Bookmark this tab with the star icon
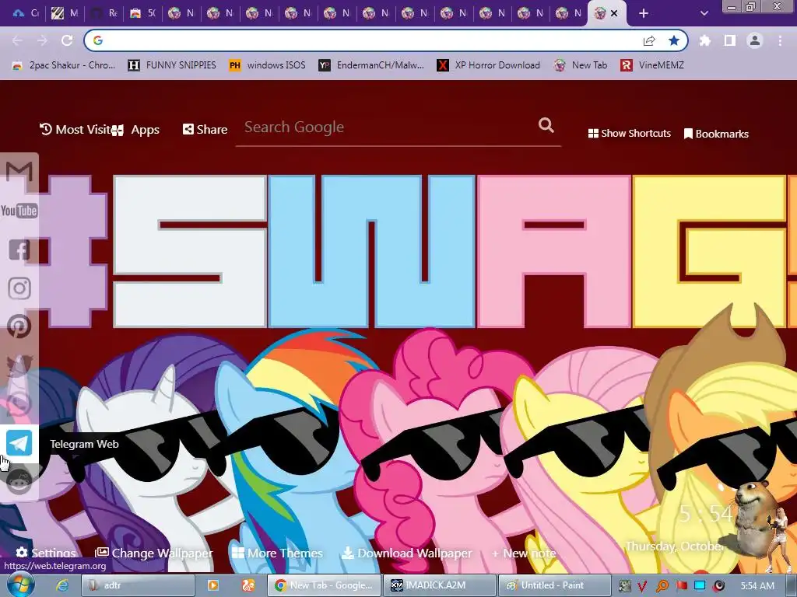The width and height of the screenshot is (797, 597). (674, 40)
